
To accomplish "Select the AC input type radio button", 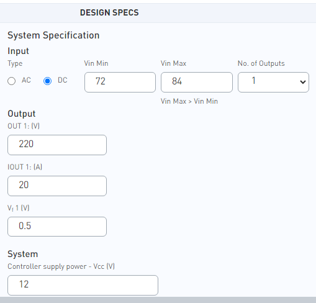I will point(11,81).
